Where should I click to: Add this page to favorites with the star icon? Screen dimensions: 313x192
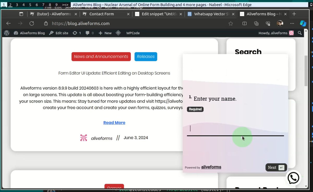click(x=231, y=23)
